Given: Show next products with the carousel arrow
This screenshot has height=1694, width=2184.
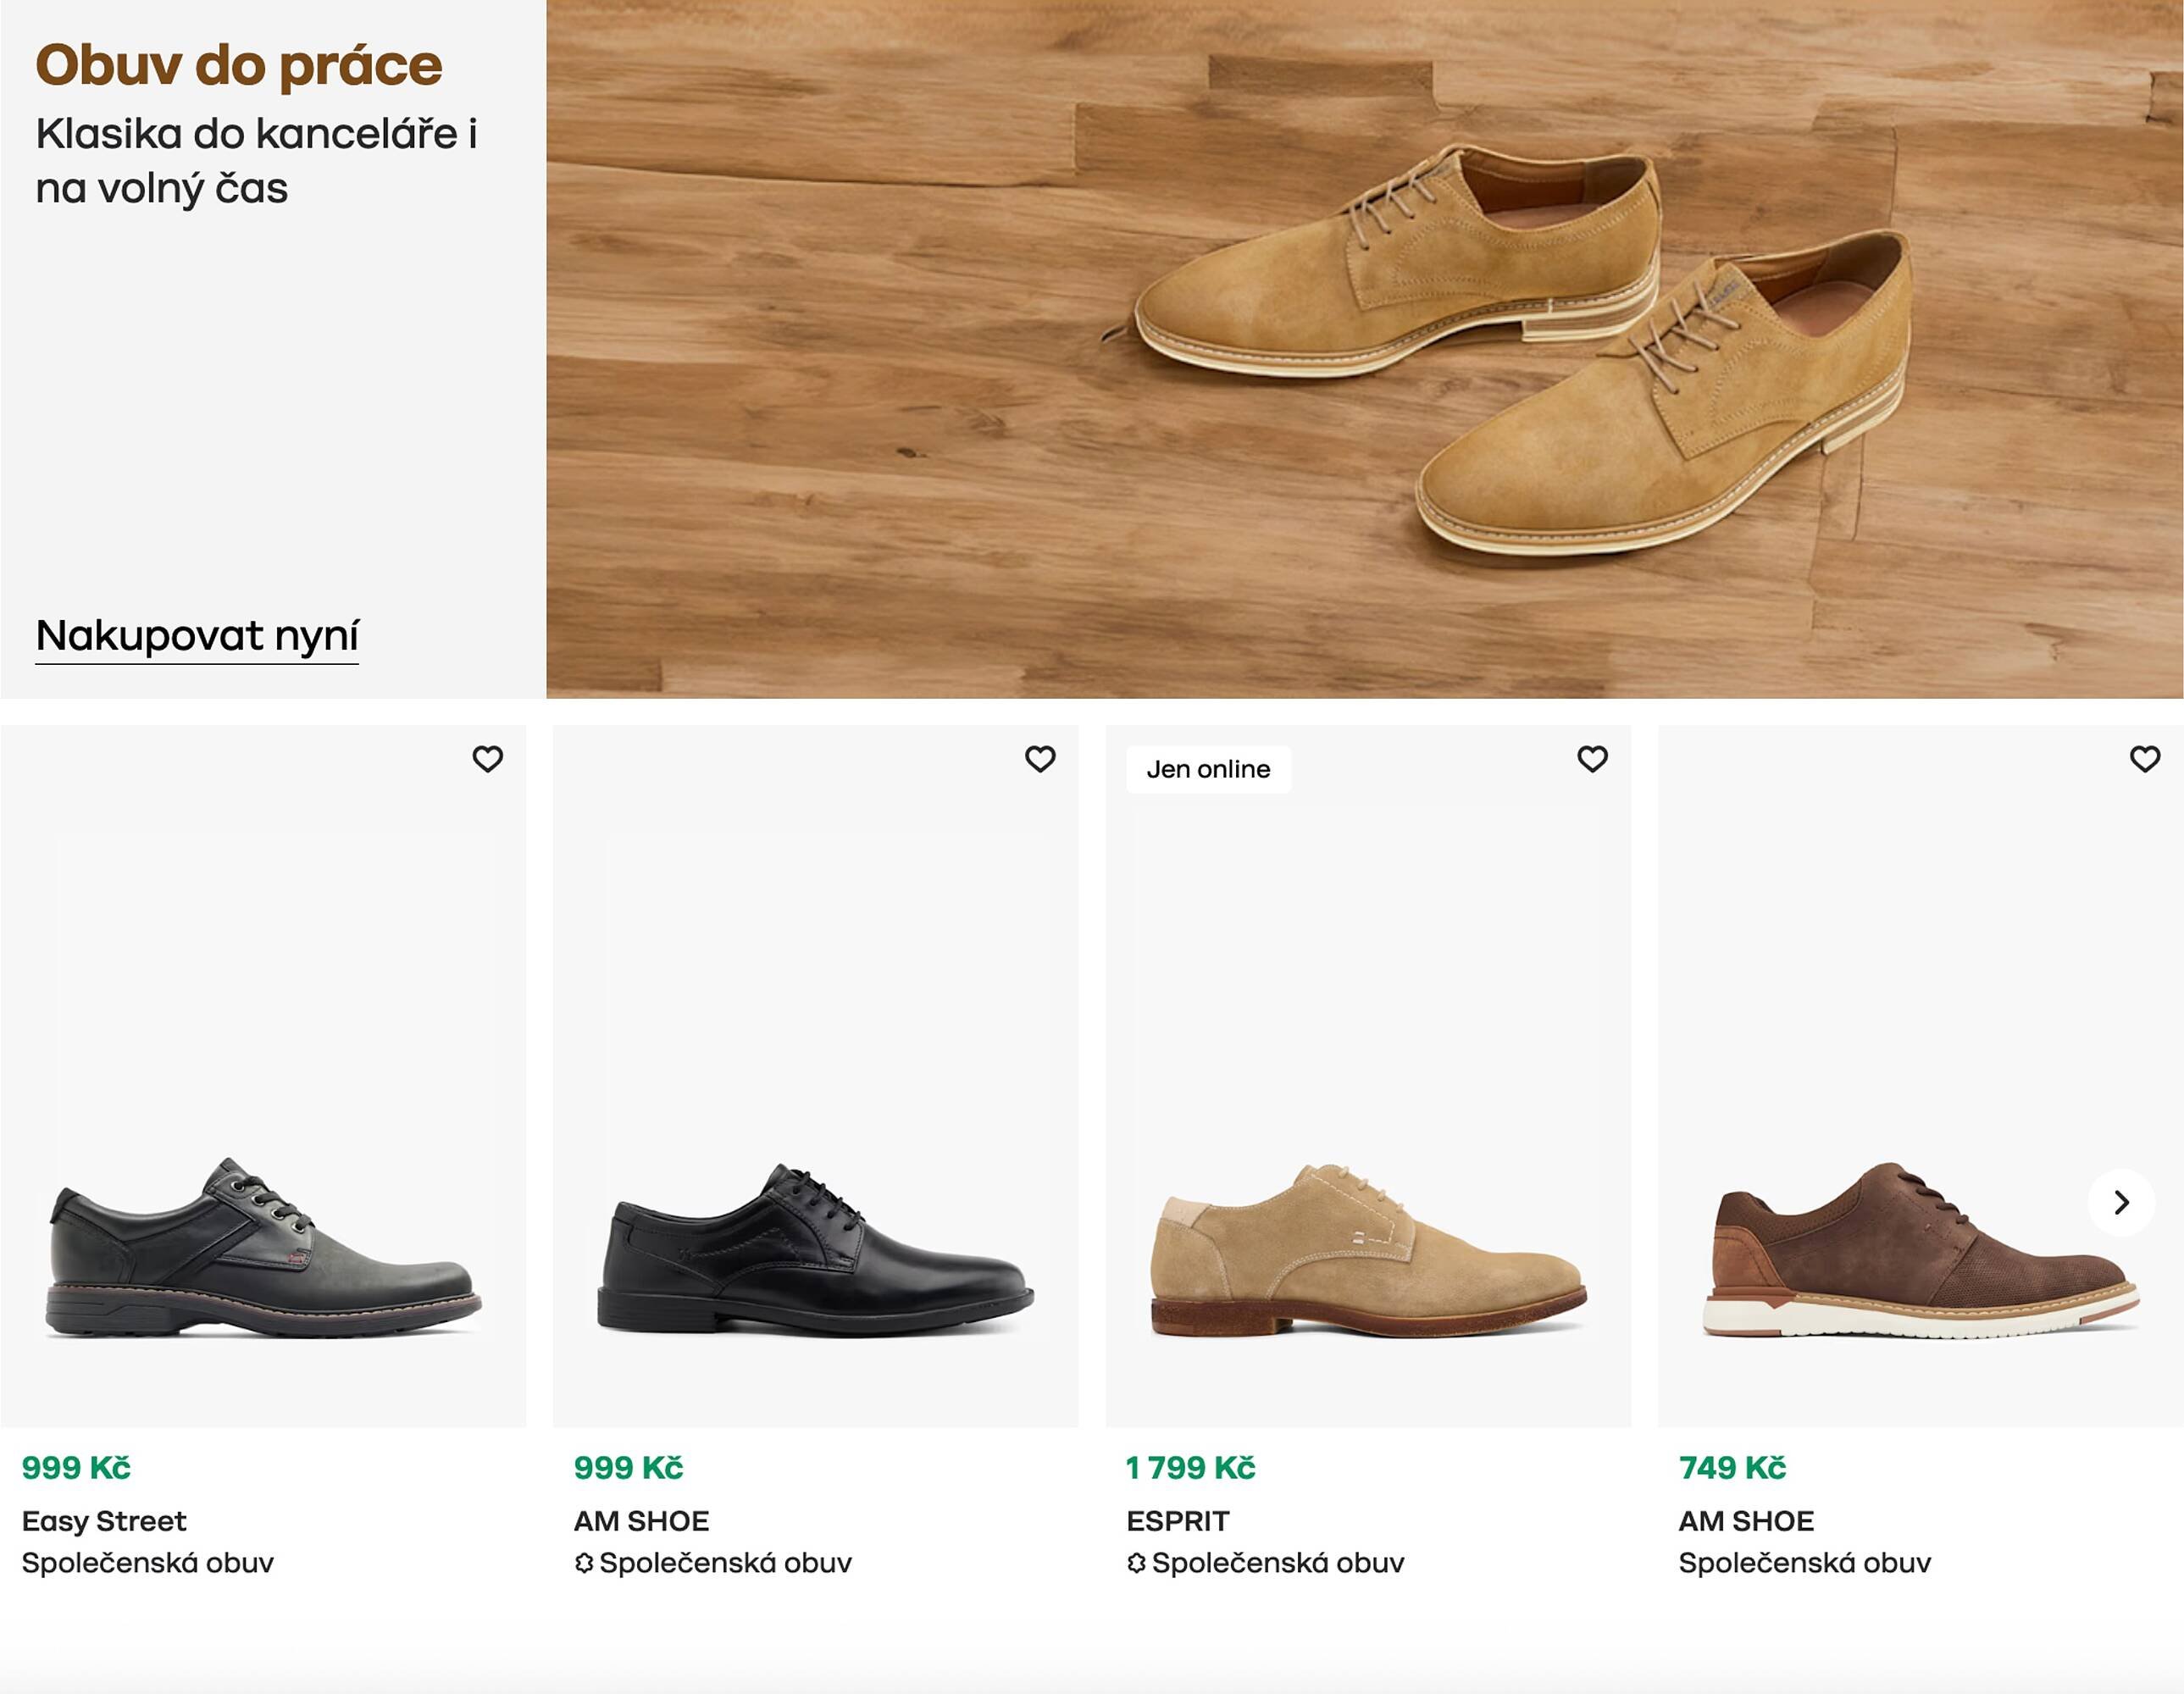Looking at the screenshot, I should click(x=2121, y=1202).
